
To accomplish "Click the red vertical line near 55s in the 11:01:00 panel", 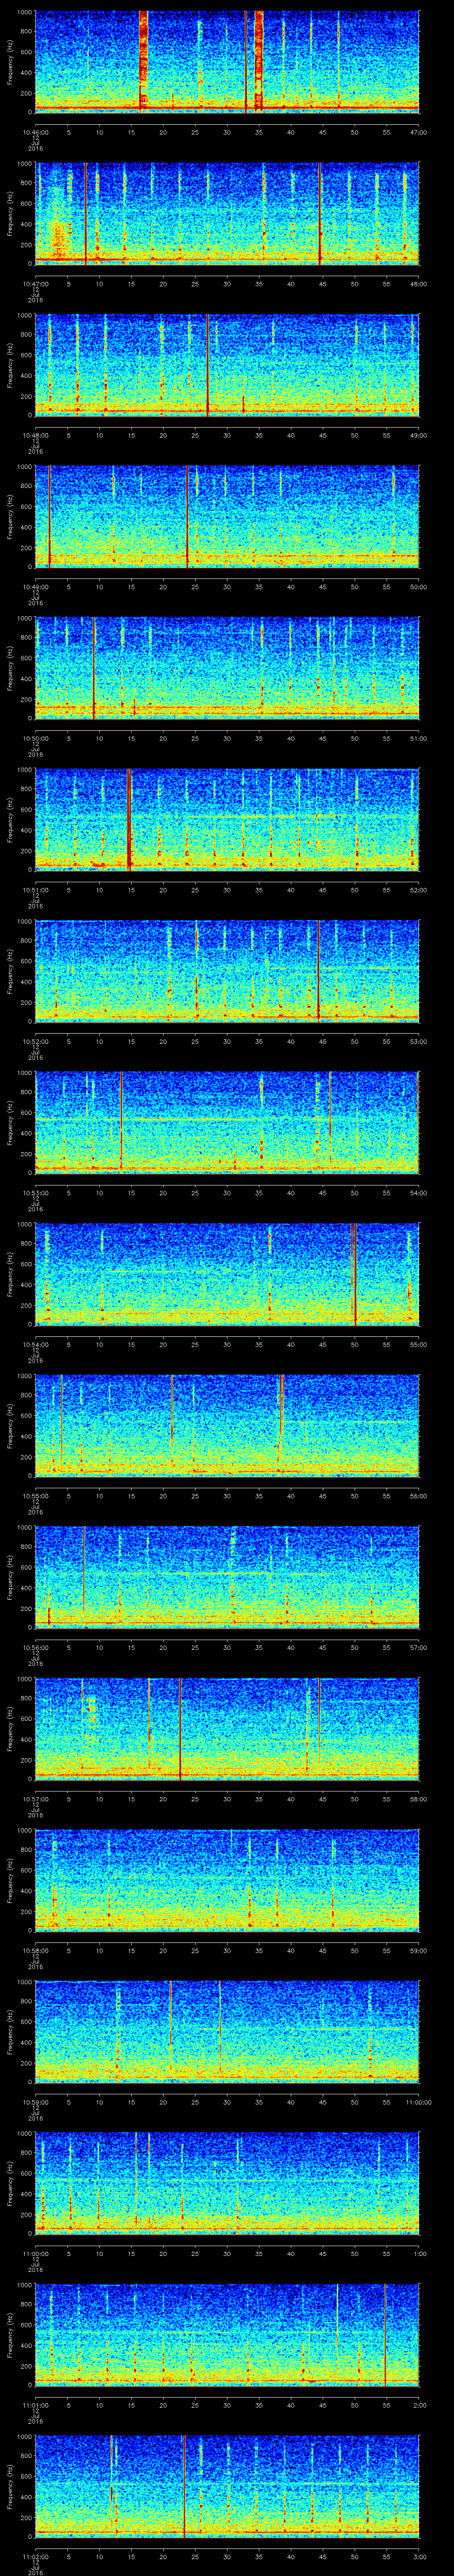I will [x=385, y=2335].
